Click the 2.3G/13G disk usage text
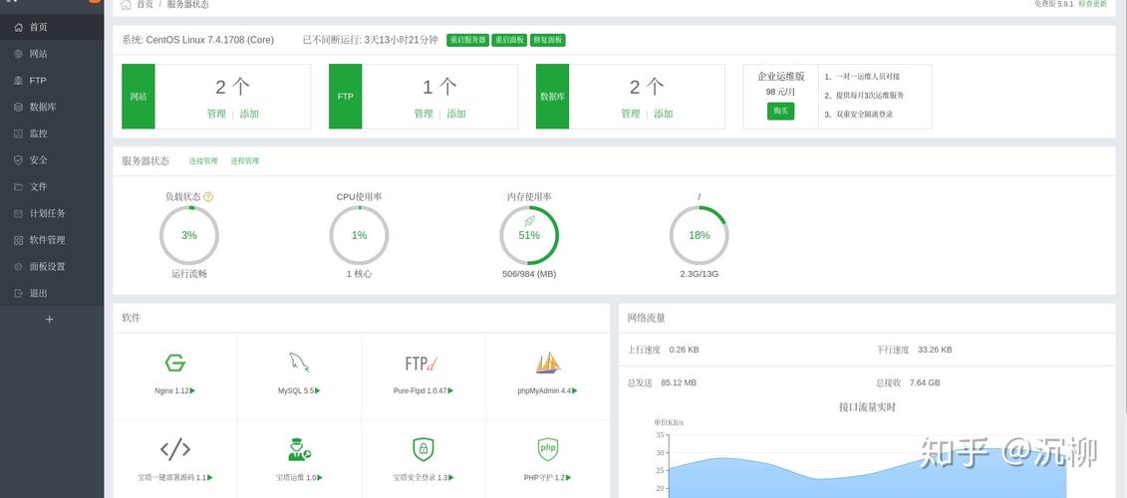 click(700, 275)
